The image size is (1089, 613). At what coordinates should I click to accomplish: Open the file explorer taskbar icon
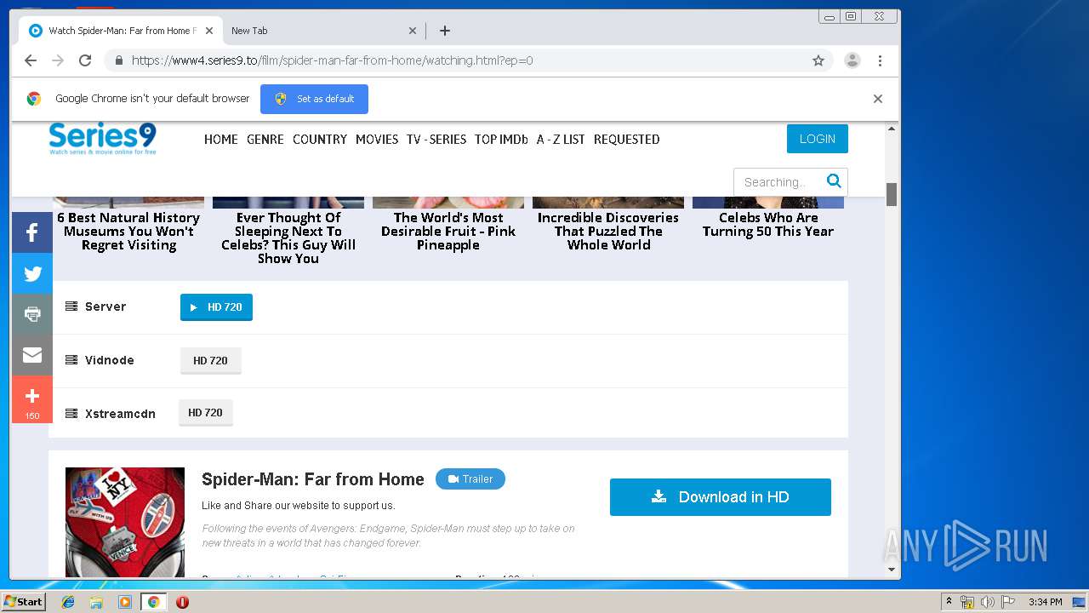96,602
